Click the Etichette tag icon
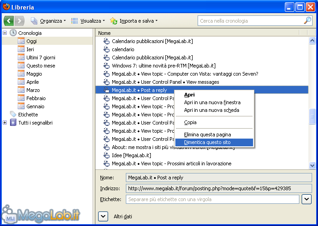Screen dimensions: 318x226 [x=13, y=115]
